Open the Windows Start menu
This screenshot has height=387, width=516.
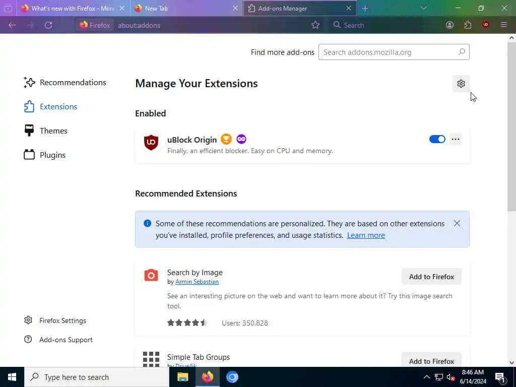(12, 377)
